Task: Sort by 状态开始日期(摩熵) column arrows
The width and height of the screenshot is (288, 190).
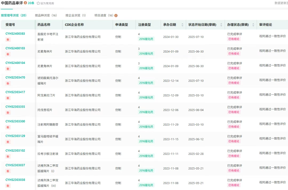Action: [x=221, y=25]
